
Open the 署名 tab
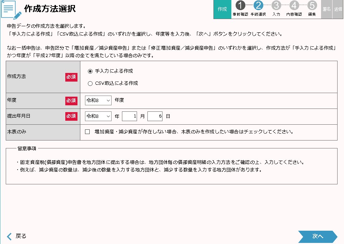tap(327, 9)
